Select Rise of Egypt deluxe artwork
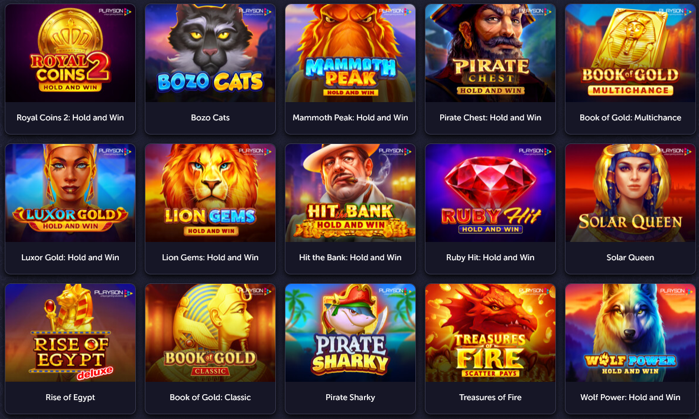The height and width of the screenshot is (419, 699). click(x=70, y=333)
